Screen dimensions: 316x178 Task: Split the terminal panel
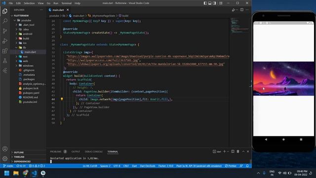coord(233,151)
